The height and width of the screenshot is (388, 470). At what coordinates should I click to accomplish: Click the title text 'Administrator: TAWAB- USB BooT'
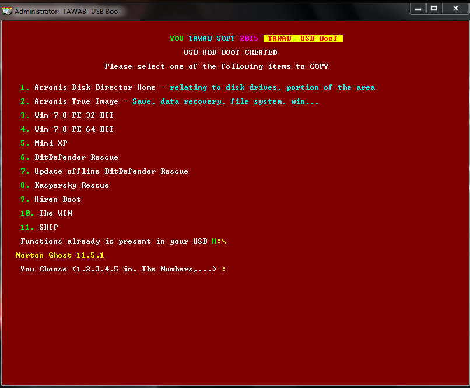coord(68,12)
